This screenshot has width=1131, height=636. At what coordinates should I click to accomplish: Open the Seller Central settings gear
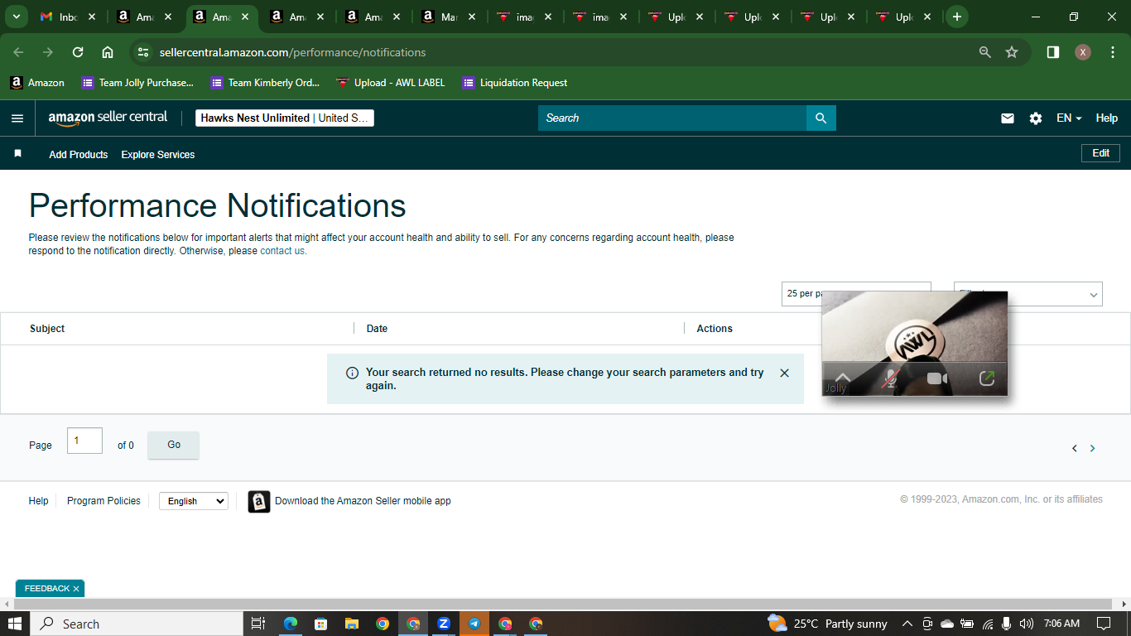[1036, 118]
